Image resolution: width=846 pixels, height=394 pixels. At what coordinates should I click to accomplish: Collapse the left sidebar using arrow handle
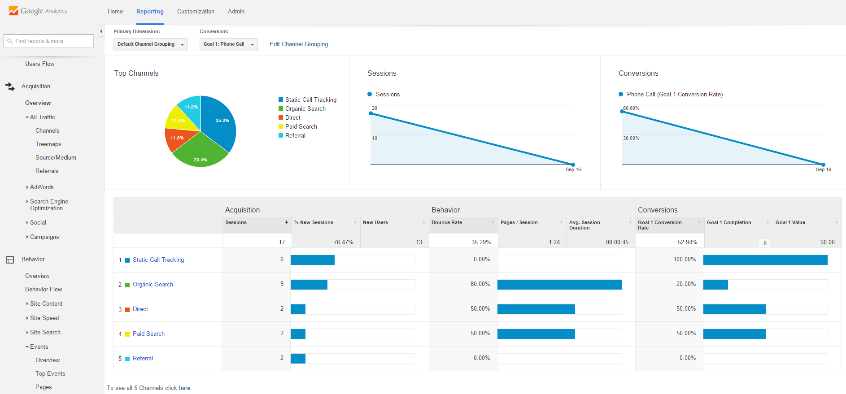point(101,31)
